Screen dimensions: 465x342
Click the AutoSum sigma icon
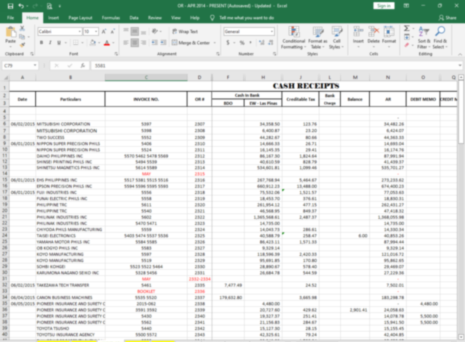[x=407, y=28]
